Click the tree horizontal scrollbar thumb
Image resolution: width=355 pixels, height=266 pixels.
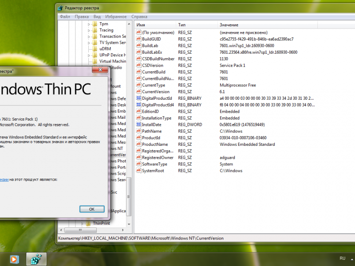(80, 230)
